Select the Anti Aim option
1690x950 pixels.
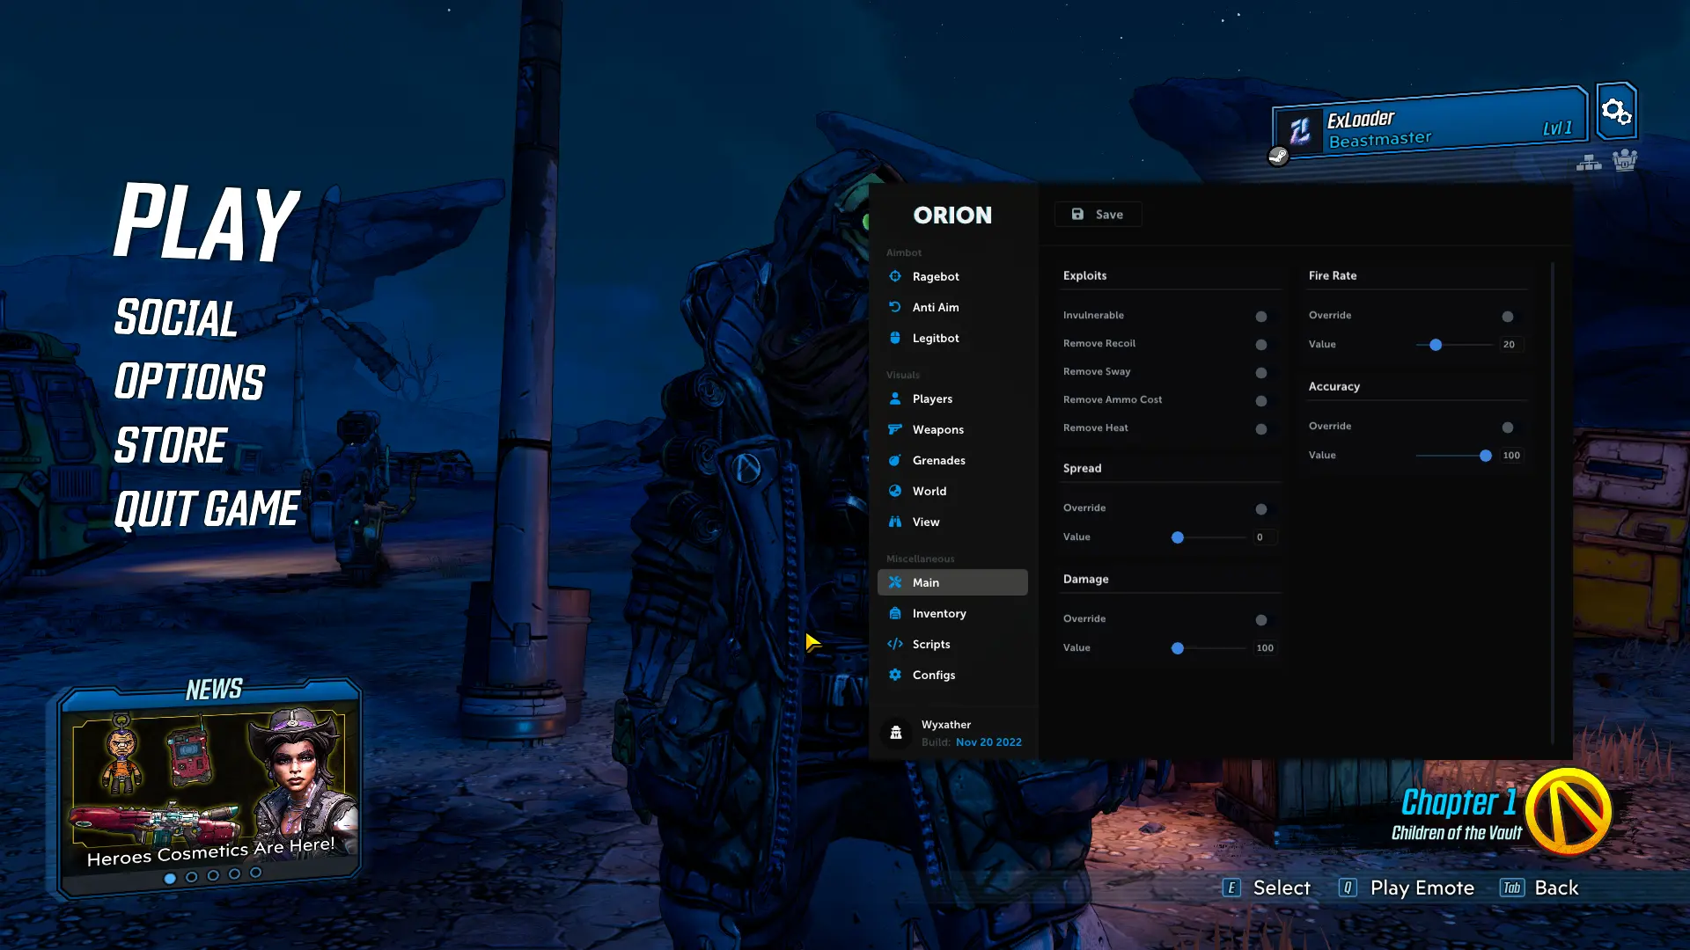936,306
